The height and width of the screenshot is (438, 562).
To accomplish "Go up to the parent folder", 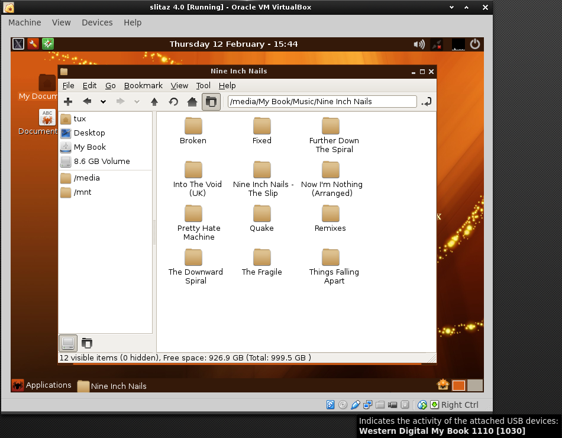I will coord(154,102).
